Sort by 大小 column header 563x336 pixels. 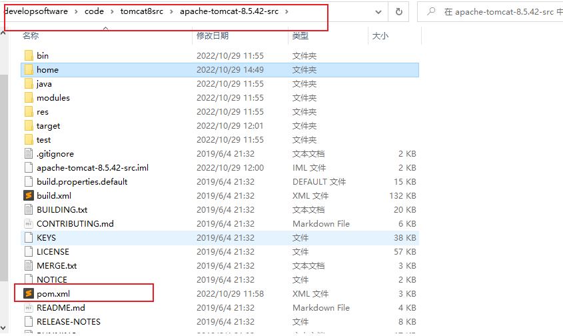[x=380, y=35]
